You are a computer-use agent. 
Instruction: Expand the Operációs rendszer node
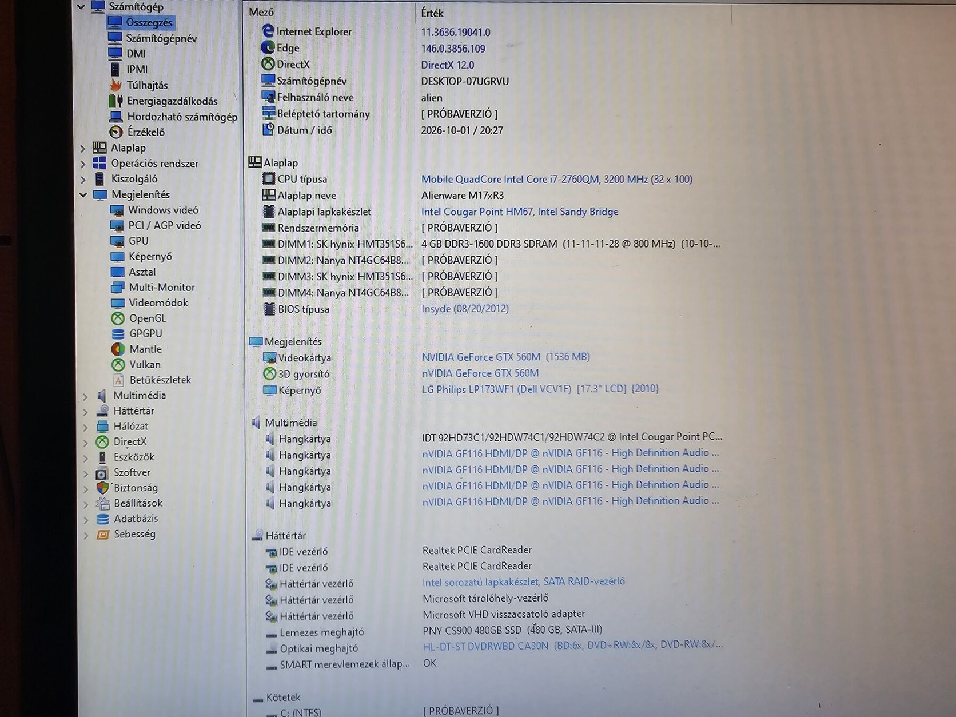point(83,164)
